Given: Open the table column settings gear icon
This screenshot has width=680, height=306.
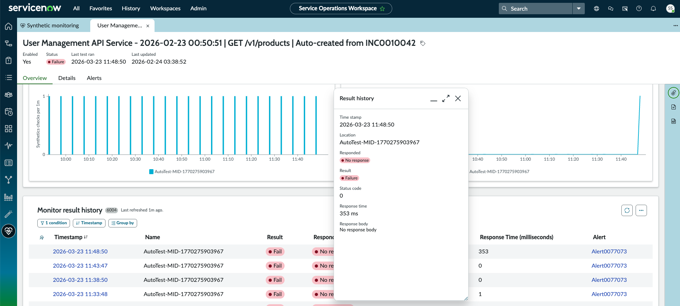Looking at the screenshot, I should (x=42, y=237).
